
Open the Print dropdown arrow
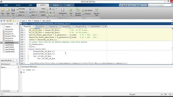point(24,15)
